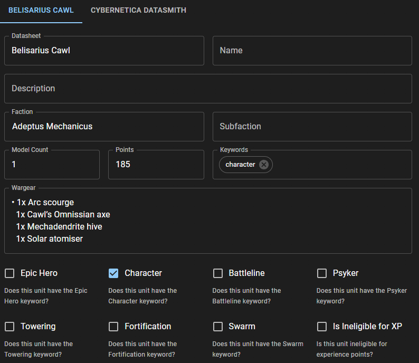Enable Is Ineligible for XP checkbox
Screen dimensions: 419x363
click(322, 327)
